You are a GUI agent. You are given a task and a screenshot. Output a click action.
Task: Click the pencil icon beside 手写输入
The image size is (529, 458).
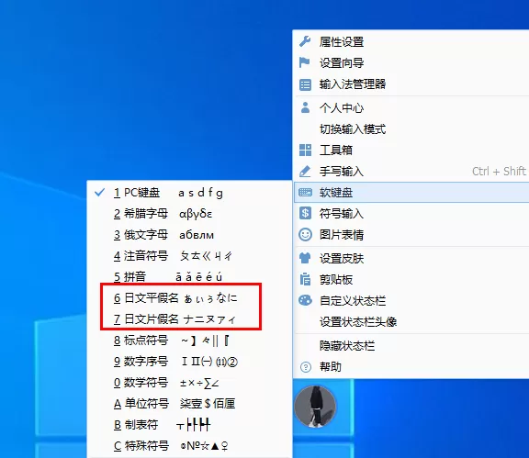click(305, 172)
